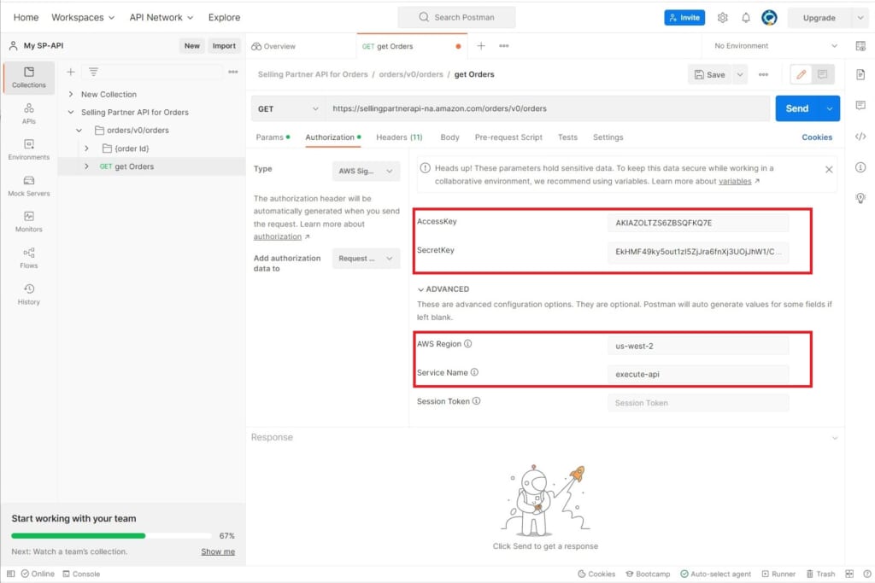Open the Environments sidebar panel

29,149
